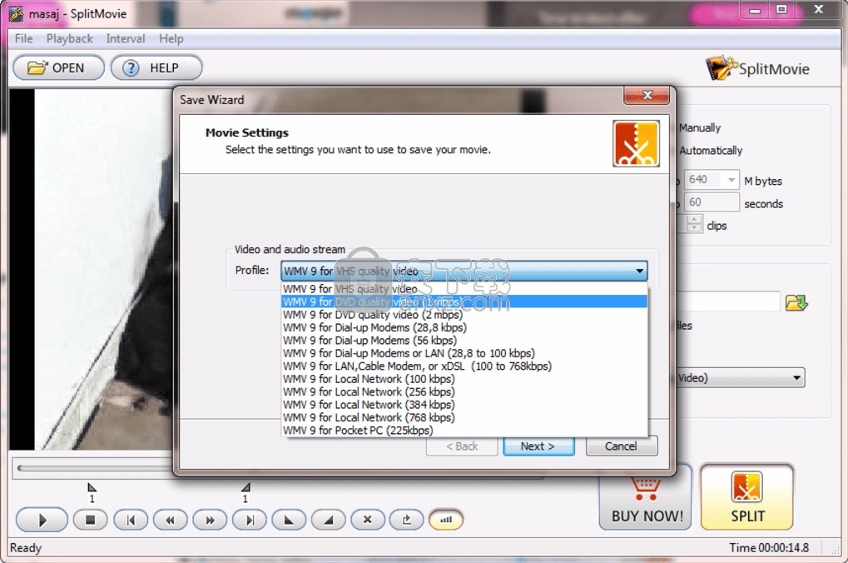This screenshot has height=563, width=848.
Task: Cancel the Save Wizard
Action: (x=622, y=446)
